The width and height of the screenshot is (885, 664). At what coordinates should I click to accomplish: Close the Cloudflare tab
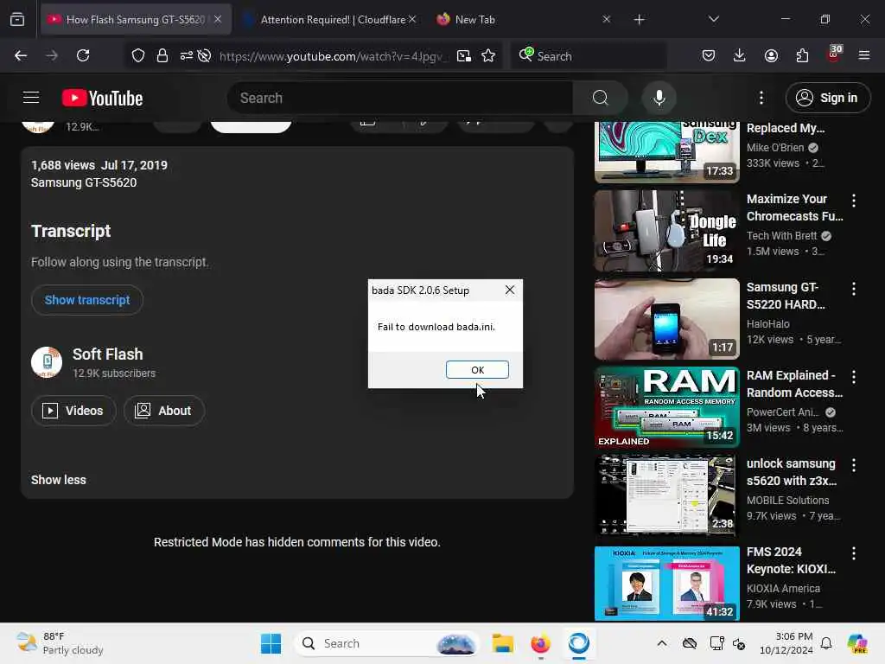(x=412, y=19)
